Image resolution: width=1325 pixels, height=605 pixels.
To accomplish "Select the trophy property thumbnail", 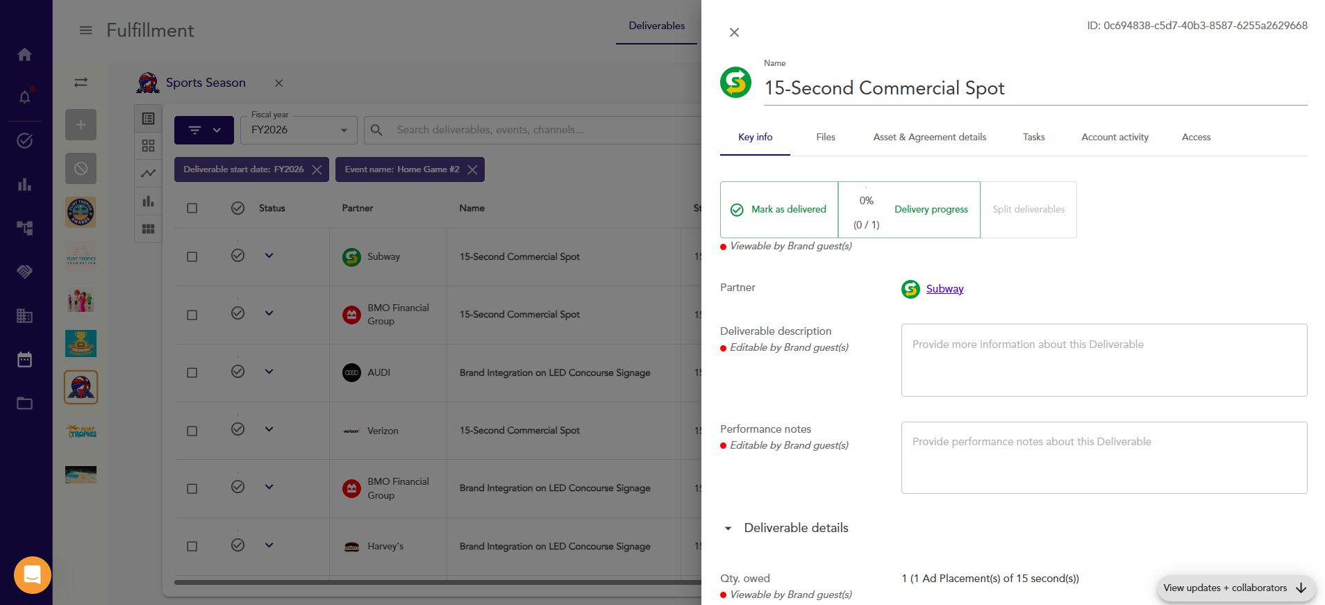I will pyautogui.click(x=81, y=343).
